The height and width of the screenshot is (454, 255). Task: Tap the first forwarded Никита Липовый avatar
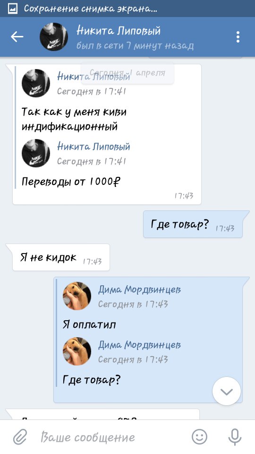pyautogui.click(x=36, y=83)
